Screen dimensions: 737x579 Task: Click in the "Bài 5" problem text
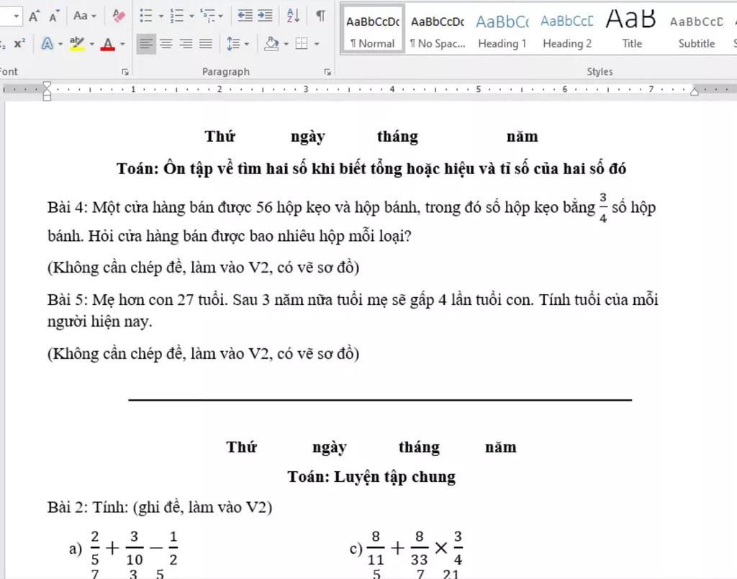click(353, 311)
